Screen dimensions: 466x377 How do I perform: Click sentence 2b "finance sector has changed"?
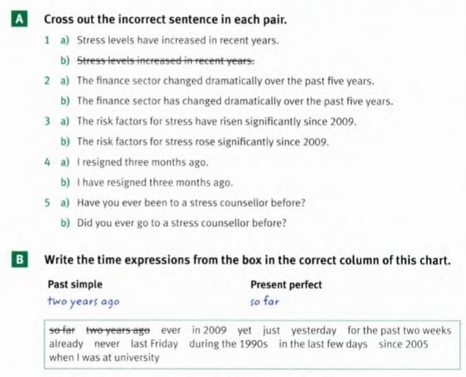pyautogui.click(x=235, y=101)
